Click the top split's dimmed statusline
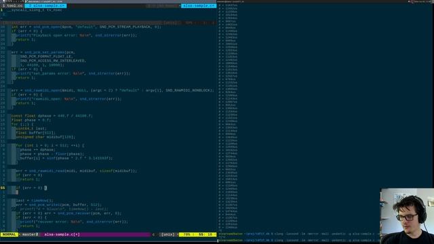 click(108, 22)
